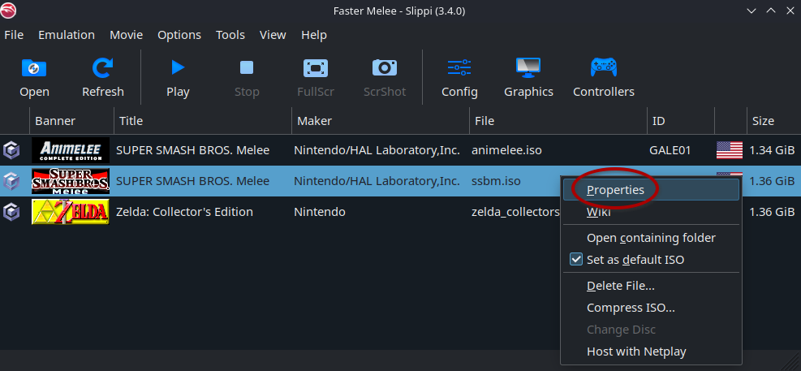Click the Zelda: Collector's Edition title
This screenshot has width=801, height=371.
[184, 212]
